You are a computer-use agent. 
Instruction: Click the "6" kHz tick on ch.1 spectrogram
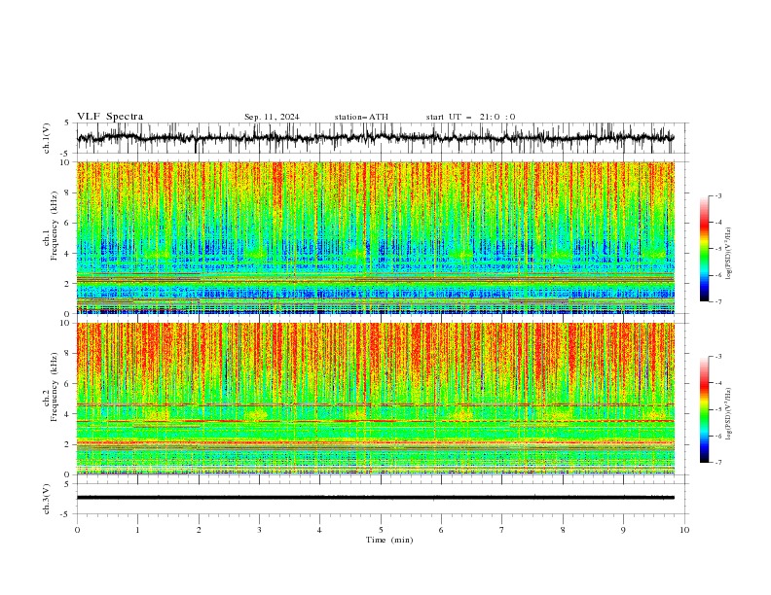point(69,223)
